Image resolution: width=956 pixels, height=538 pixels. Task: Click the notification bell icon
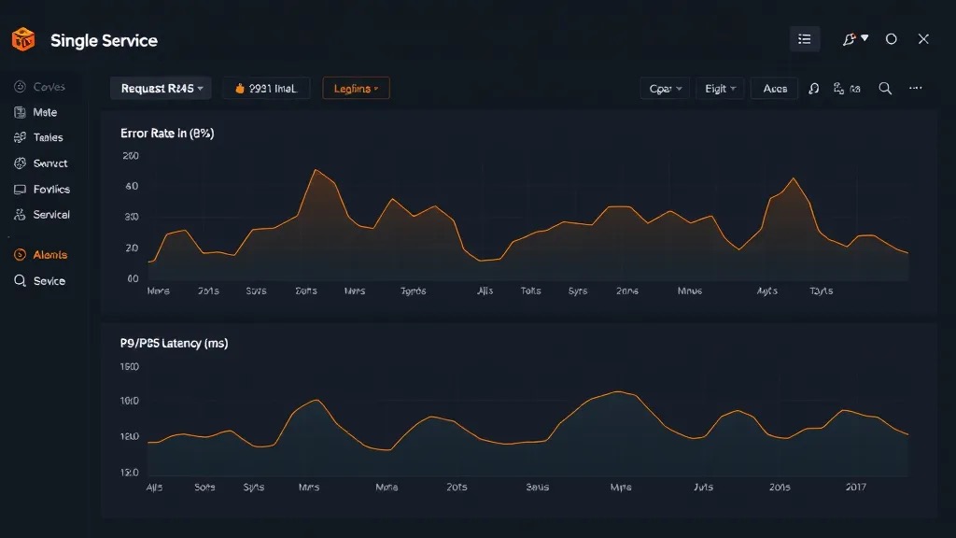point(849,39)
